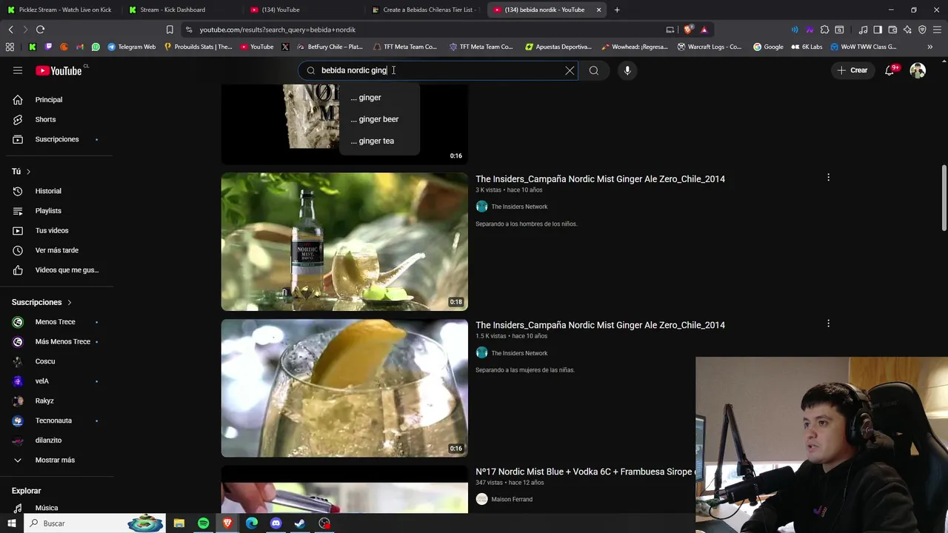Image resolution: width=948 pixels, height=533 pixels.
Task: Show more bookmarks chevron
Action: 929,47
